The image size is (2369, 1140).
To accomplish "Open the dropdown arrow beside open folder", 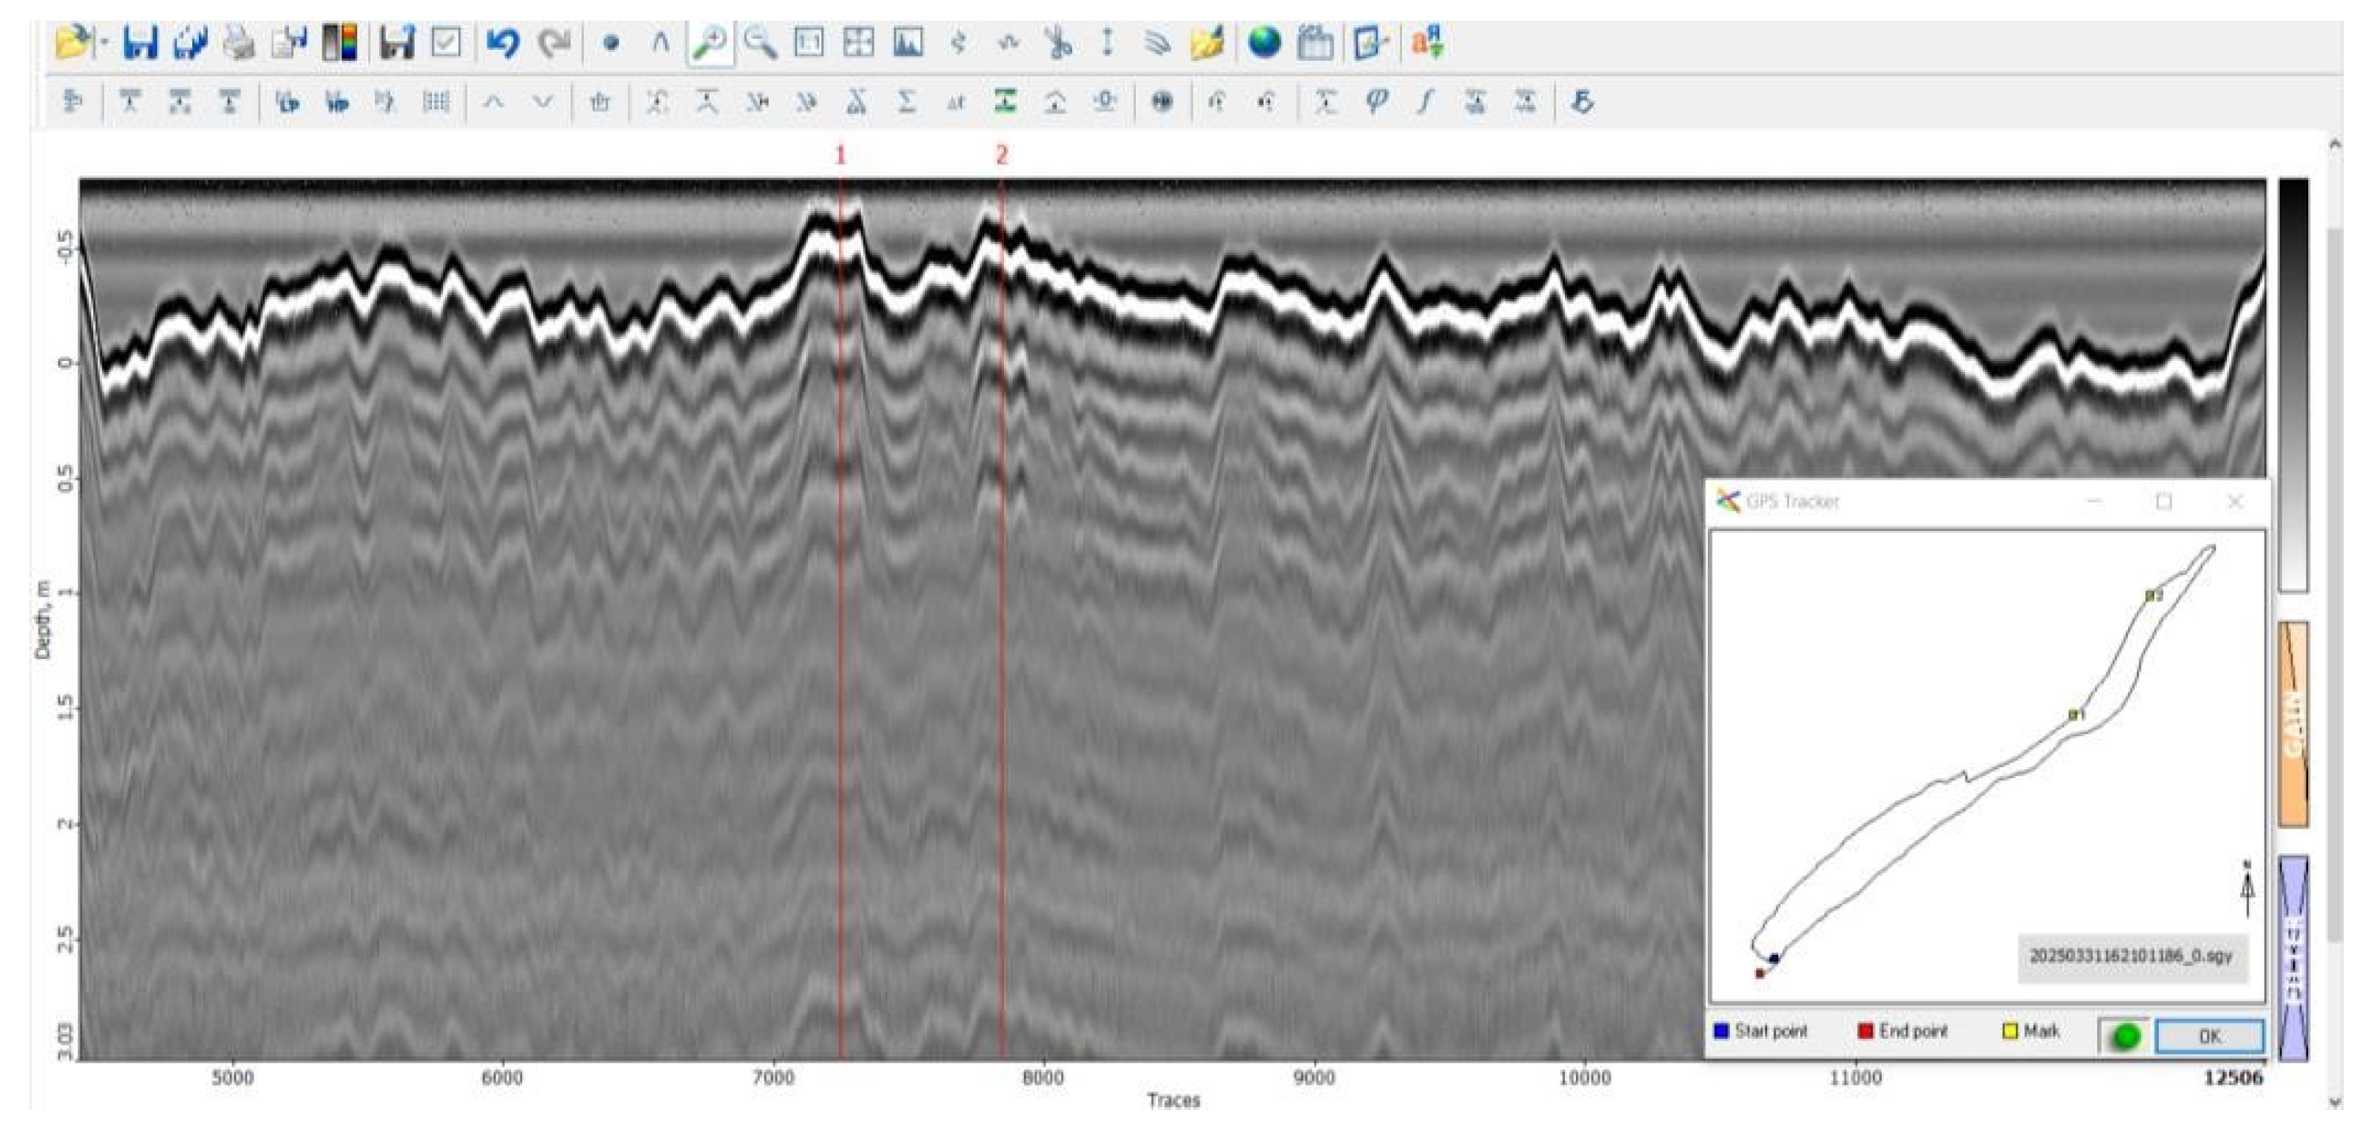I will 104,43.
